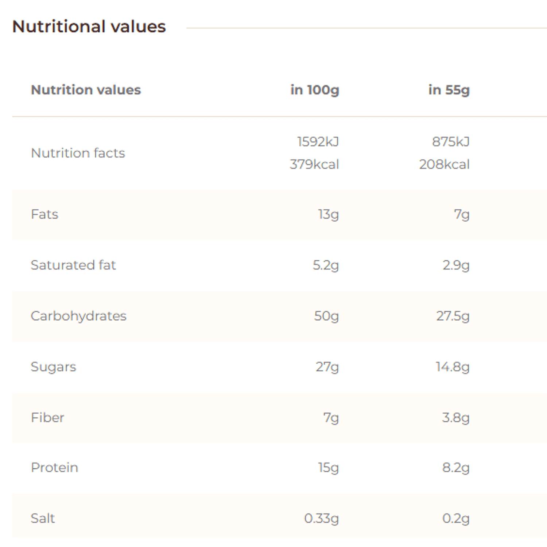This screenshot has height=547, width=547.
Task: Select the Carbohydrates row label
Action: pyautogui.click(x=78, y=316)
